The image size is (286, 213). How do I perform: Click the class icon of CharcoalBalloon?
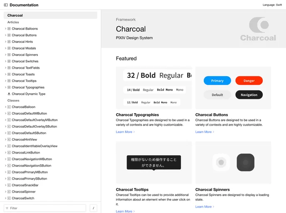coord(9,107)
